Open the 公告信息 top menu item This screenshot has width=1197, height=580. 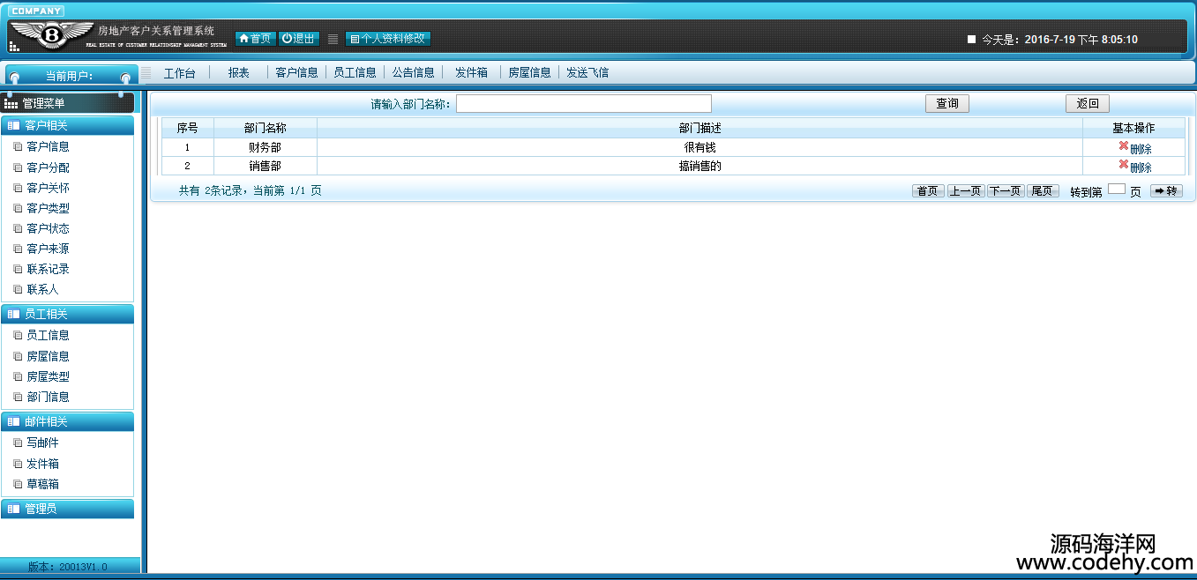413,73
